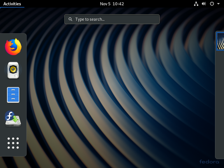Click empty area of workspace switcher panel

tap(220, 106)
